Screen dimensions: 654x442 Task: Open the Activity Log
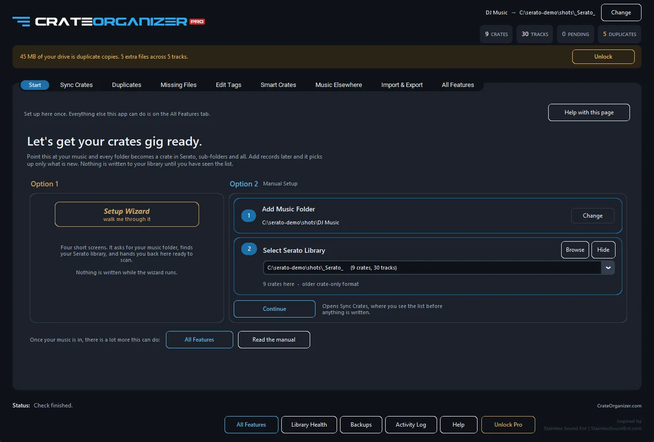(411, 425)
